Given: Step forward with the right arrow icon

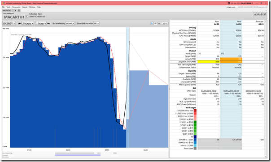Looking at the screenshot, I should (x=48, y=23).
